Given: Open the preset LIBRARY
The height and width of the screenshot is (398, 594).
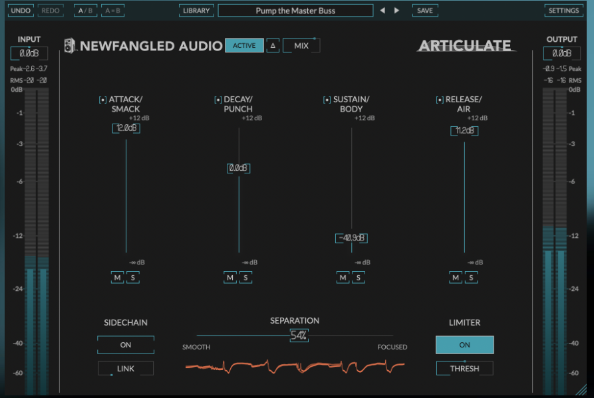Looking at the screenshot, I should [196, 11].
